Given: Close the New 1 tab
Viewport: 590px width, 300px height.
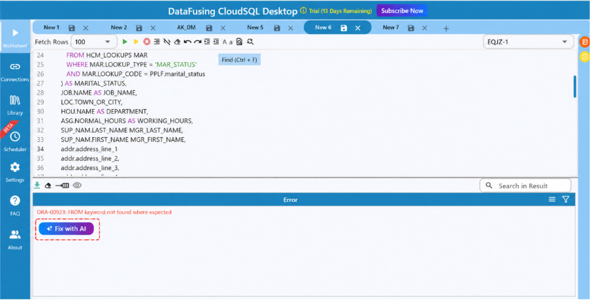Looking at the screenshot, I should coord(86,28).
